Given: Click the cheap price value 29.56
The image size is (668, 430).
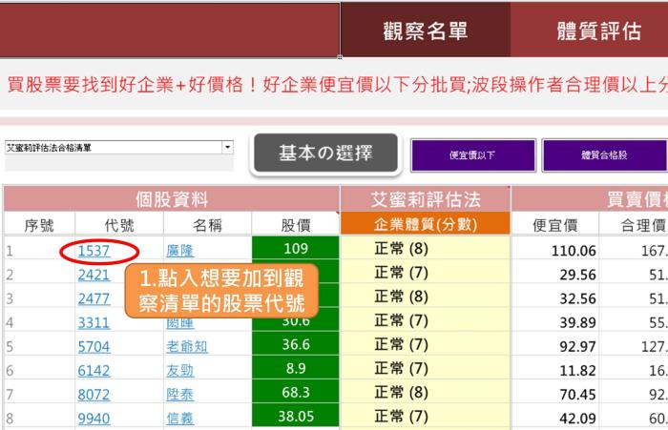Looking at the screenshot, I should 577,275.
